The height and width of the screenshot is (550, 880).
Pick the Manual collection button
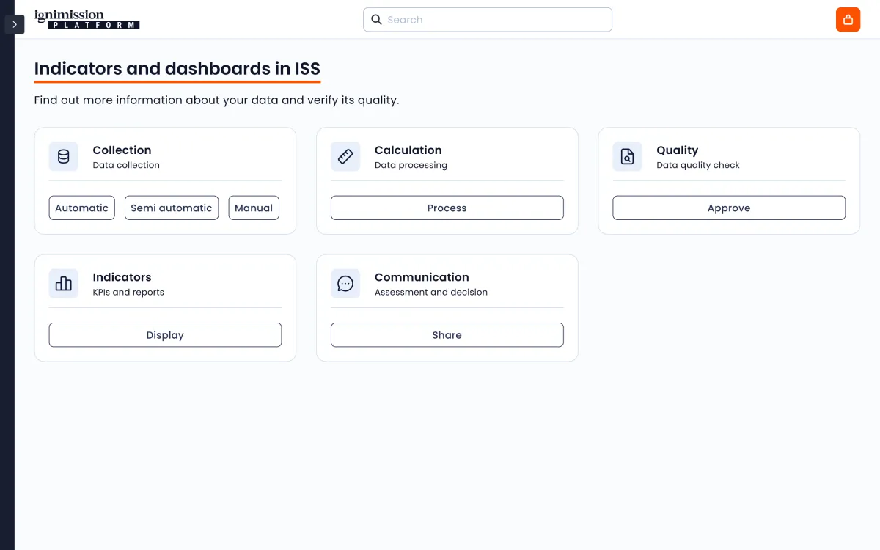(254, 208)
